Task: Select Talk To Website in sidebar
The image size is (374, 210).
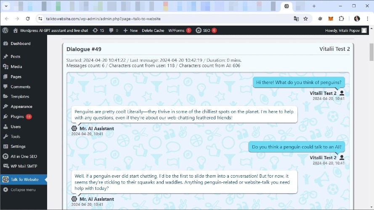Action: pos(24,179)
